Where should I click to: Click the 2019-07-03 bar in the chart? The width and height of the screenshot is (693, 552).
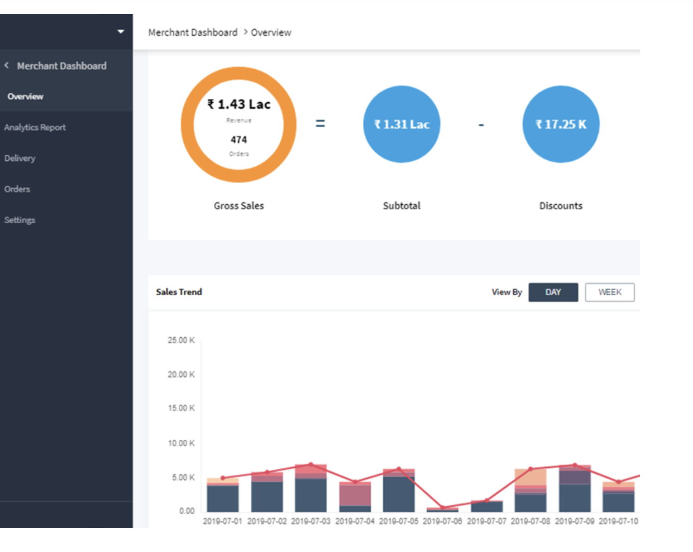point(310,488)
